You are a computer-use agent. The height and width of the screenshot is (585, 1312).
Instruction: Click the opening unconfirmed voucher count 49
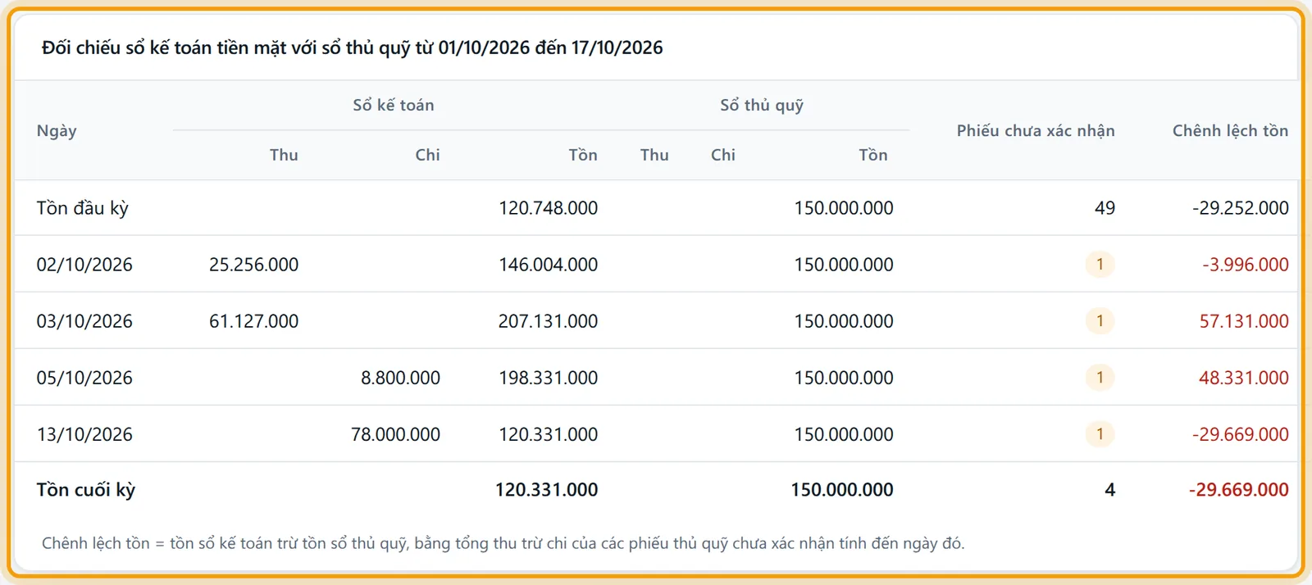click(1105, 208)
